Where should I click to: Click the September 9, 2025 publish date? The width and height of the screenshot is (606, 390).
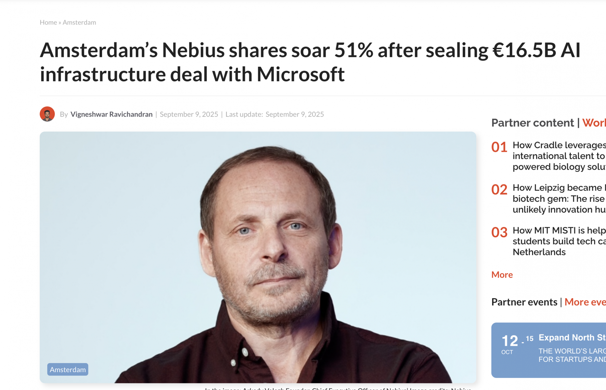(x=189, y=114)
